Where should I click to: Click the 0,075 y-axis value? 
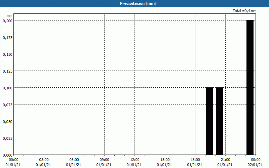(x=7, y=105)
